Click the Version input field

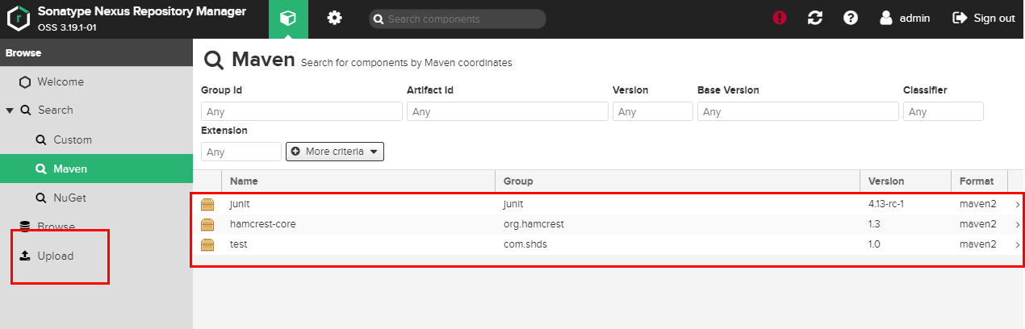pyautogui.click(x=653, y=111)
